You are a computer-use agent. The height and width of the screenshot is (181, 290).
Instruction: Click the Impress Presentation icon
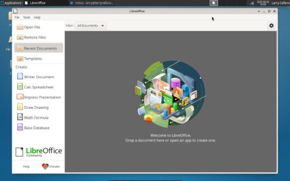(20, 97)
